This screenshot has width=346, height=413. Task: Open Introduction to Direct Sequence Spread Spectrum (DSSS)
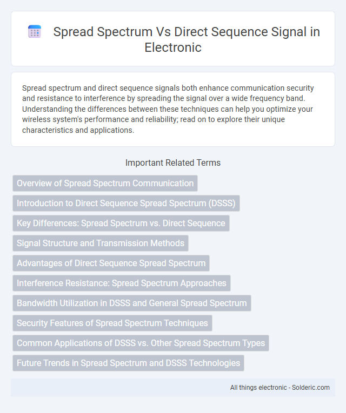(x=126, y=204)
